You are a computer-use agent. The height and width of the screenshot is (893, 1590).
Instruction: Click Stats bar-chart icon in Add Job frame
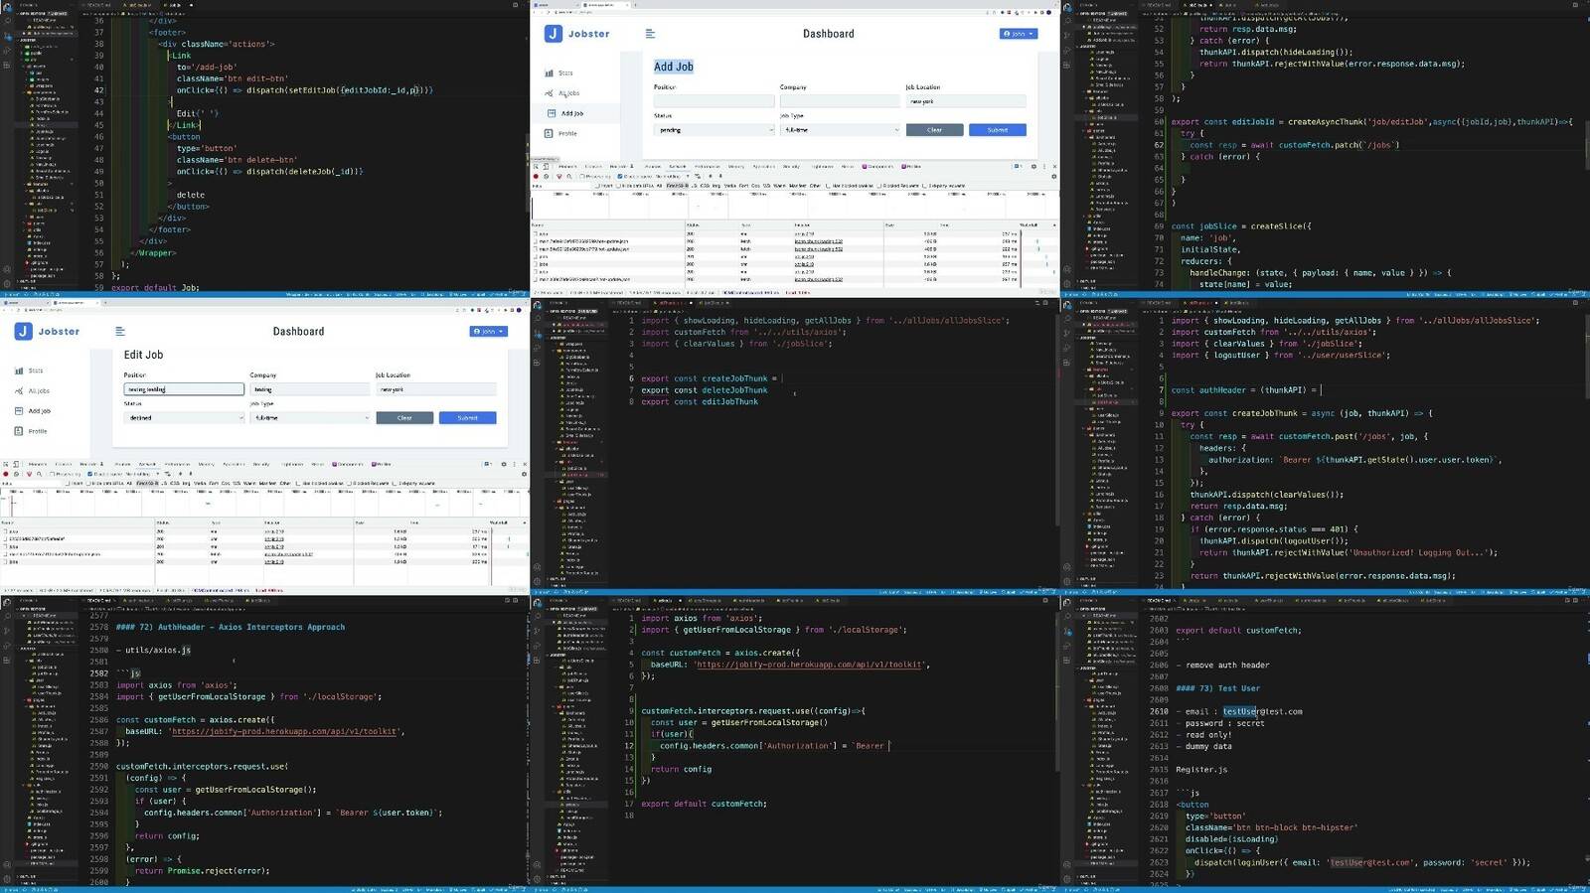(x=549, y=73)
